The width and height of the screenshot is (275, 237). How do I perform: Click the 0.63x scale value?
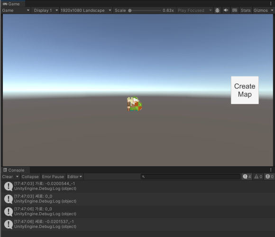coord(168,10)
